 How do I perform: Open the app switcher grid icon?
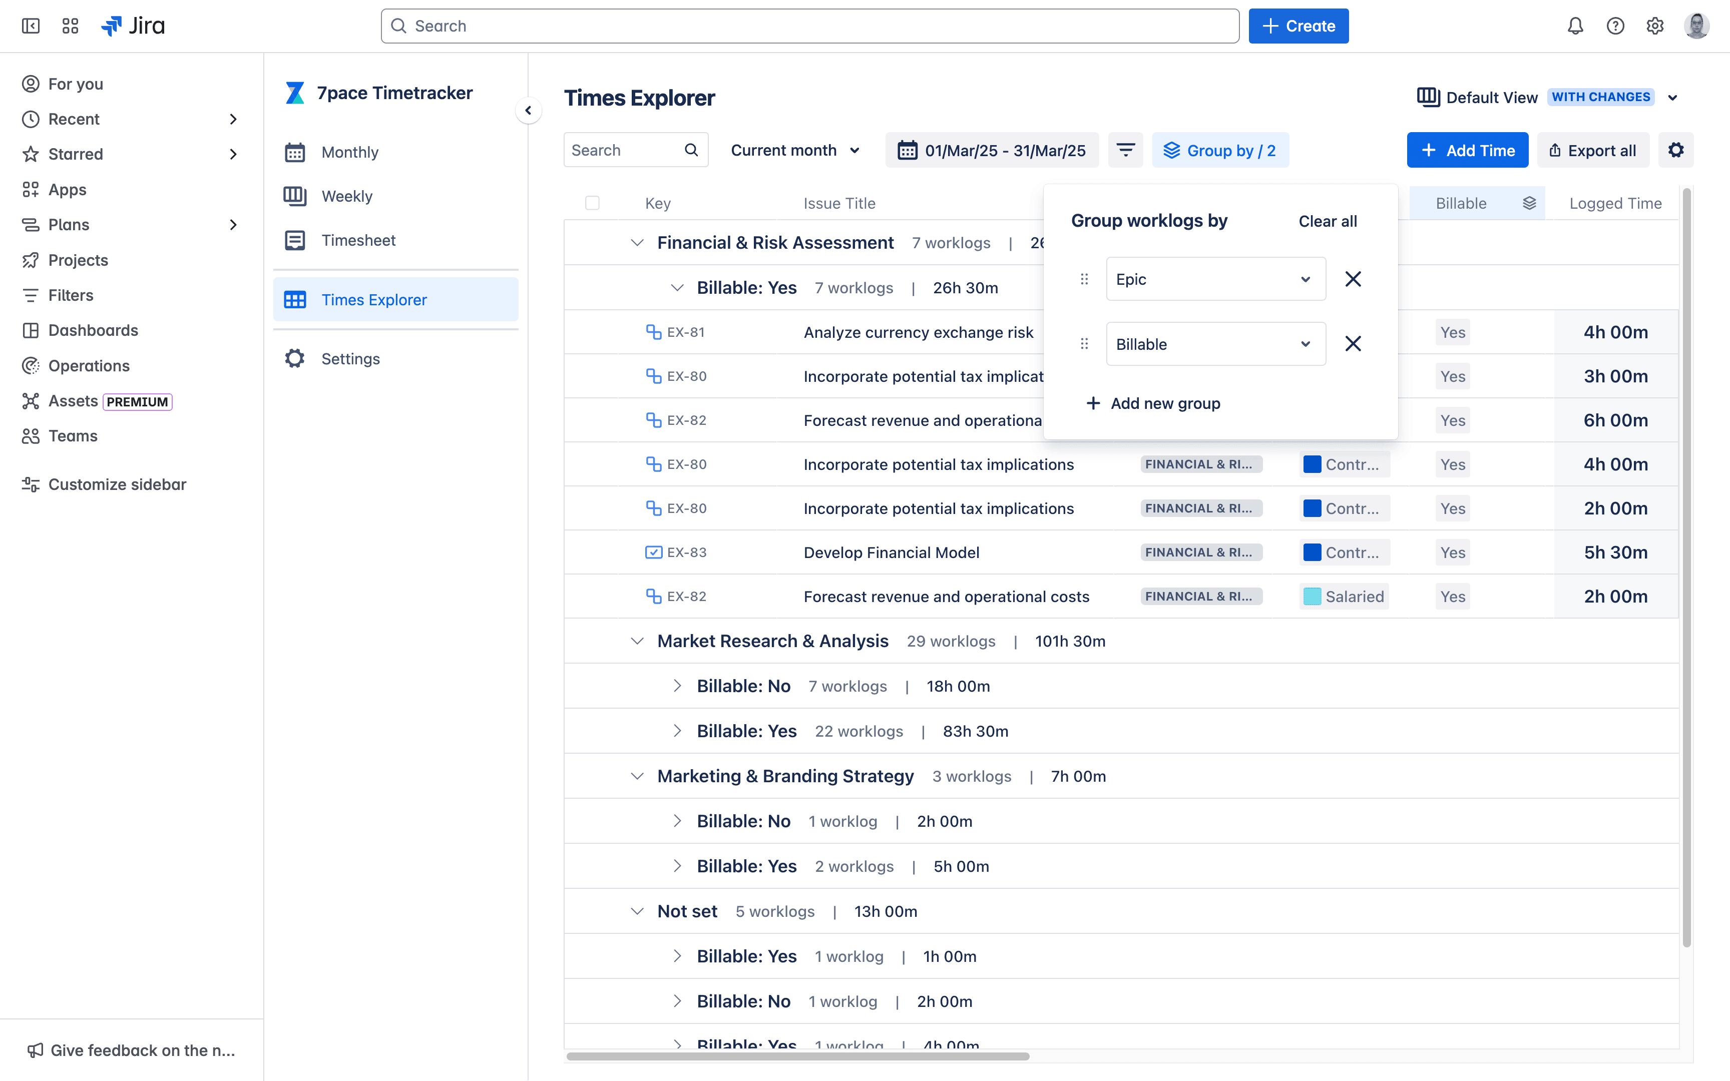tap(70, 26)
